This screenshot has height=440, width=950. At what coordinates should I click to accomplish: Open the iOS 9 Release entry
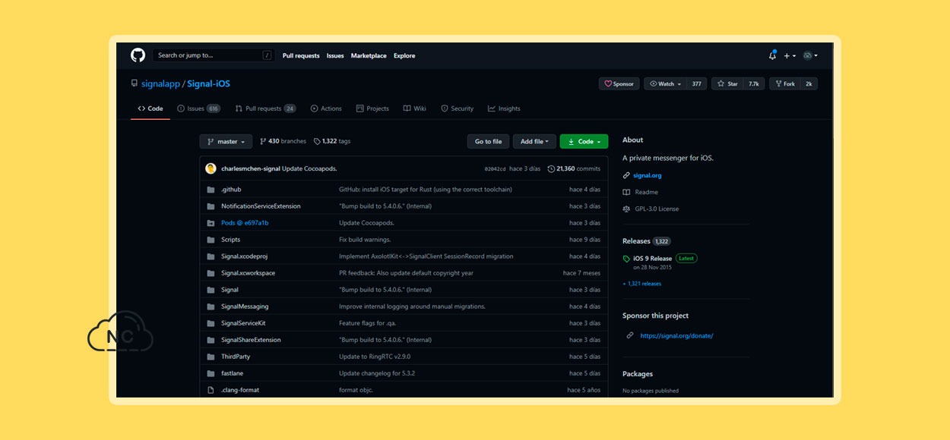pos(652,258)
